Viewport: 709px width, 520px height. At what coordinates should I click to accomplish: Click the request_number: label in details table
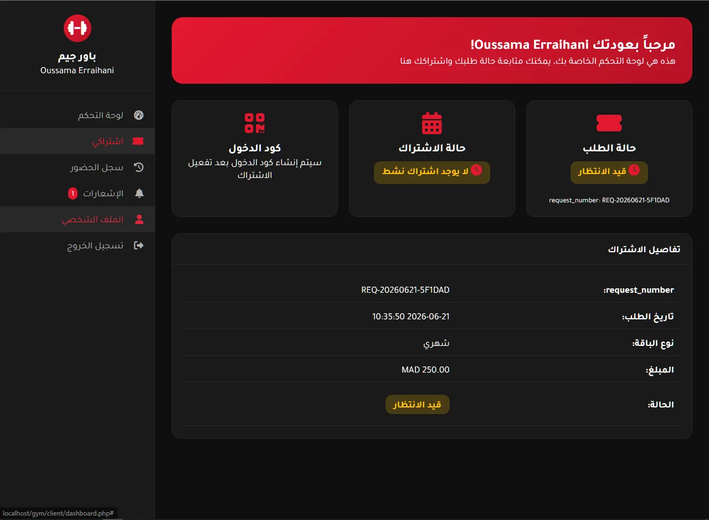coord(639,290)
